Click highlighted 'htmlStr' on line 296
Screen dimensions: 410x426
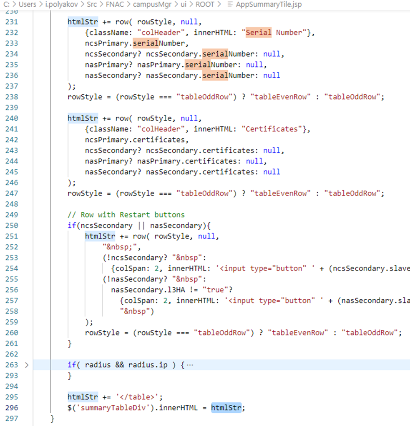pyautogui.click(x=226, y=408)
